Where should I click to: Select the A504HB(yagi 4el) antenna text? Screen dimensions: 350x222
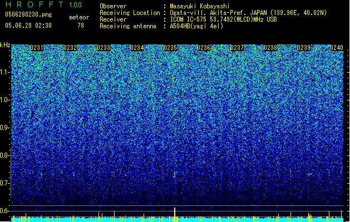196,26
